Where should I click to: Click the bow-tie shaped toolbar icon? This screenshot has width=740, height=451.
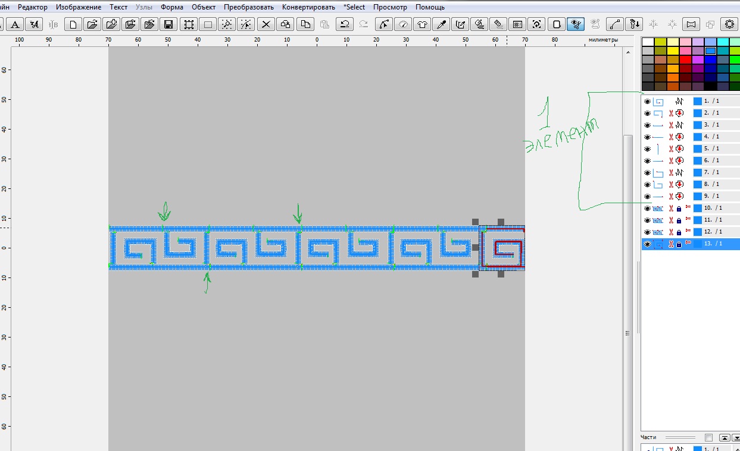691,24
